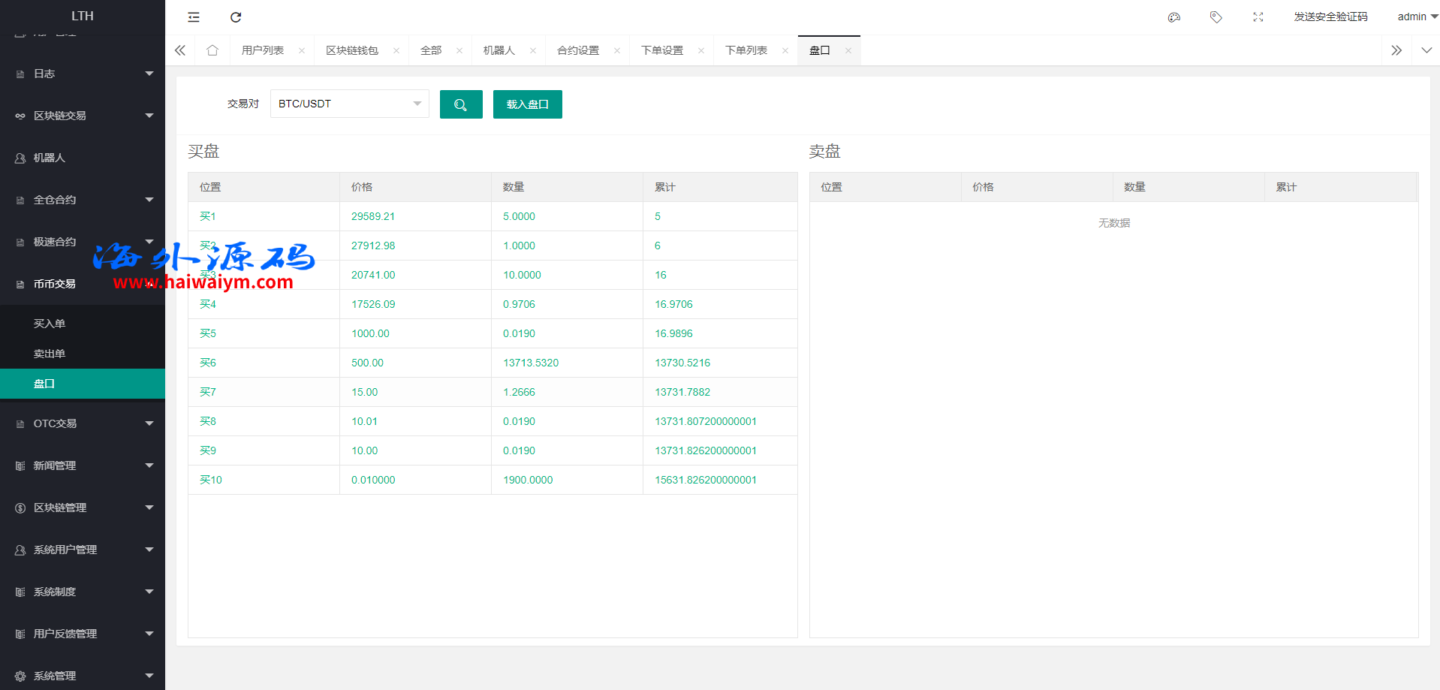This screenshot has height=690, width=1440.
Task: Click the refresh page icon
Action: (236, 17)
